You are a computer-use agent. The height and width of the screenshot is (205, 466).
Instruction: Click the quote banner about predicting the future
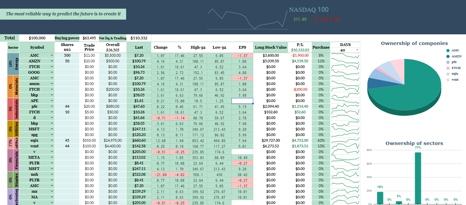coord(63,14)
